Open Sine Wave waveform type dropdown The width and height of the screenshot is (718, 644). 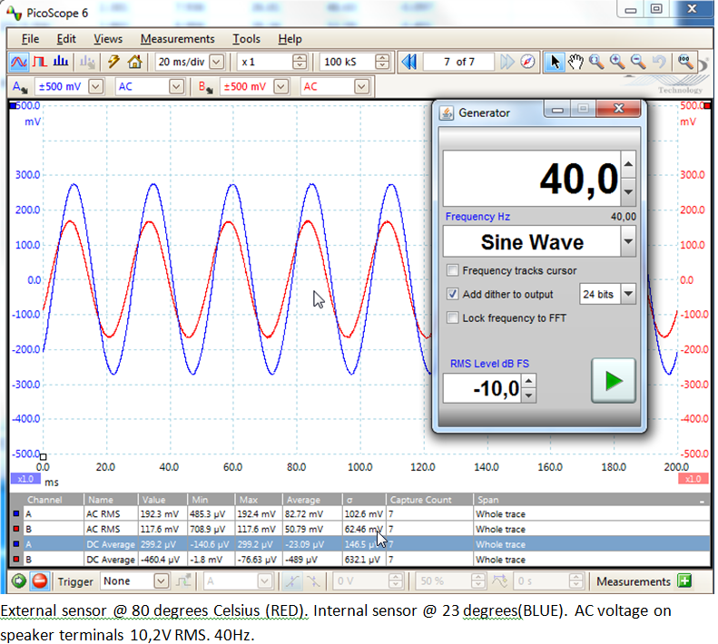628,241
